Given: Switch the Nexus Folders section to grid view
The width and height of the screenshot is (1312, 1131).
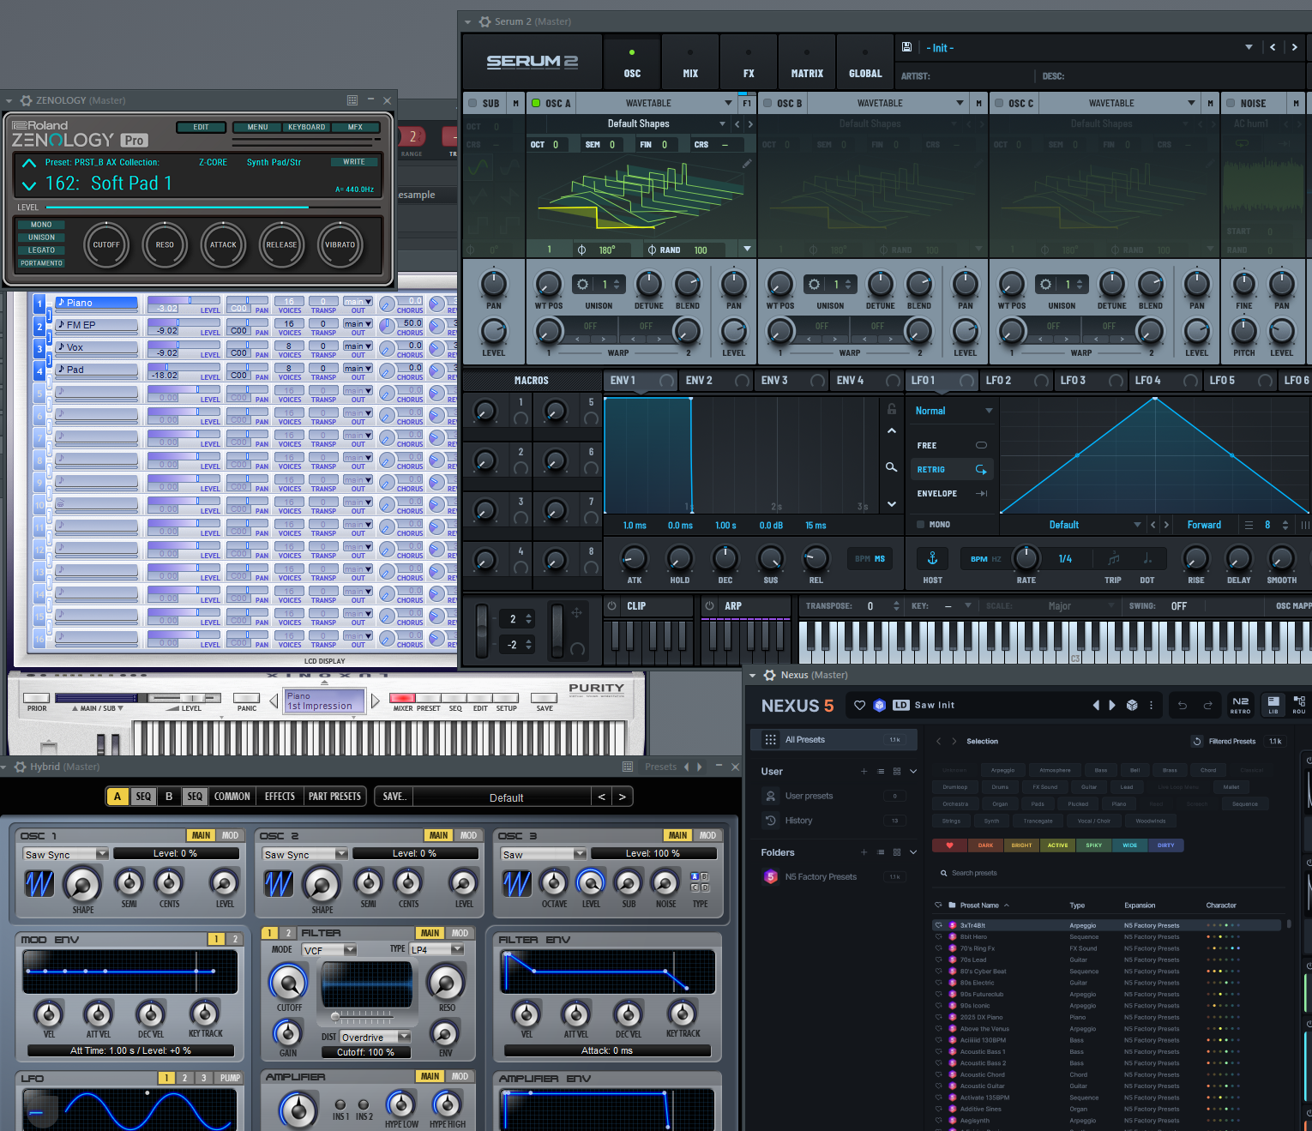Looking at the screenshot, I should tap(897, 852).
